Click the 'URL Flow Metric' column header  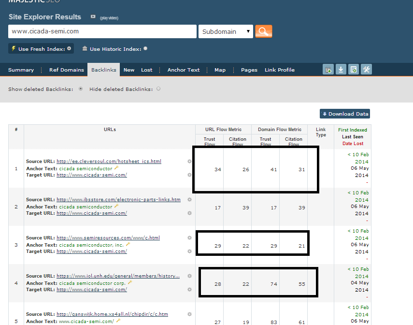[223, 130]
